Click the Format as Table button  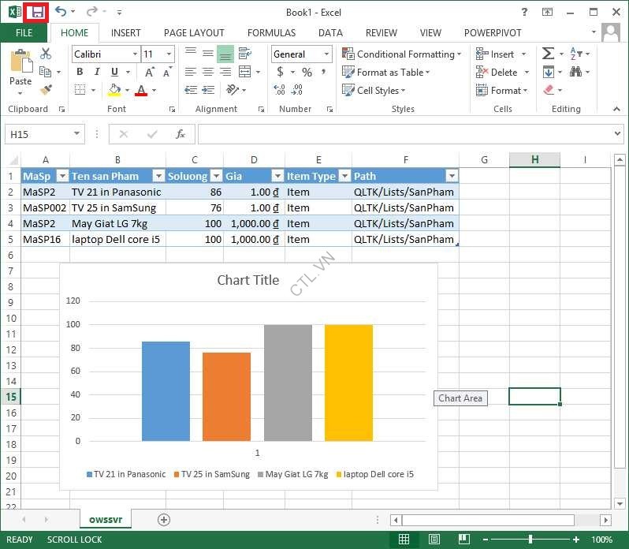pyautogui.click(x=388, y=72)
